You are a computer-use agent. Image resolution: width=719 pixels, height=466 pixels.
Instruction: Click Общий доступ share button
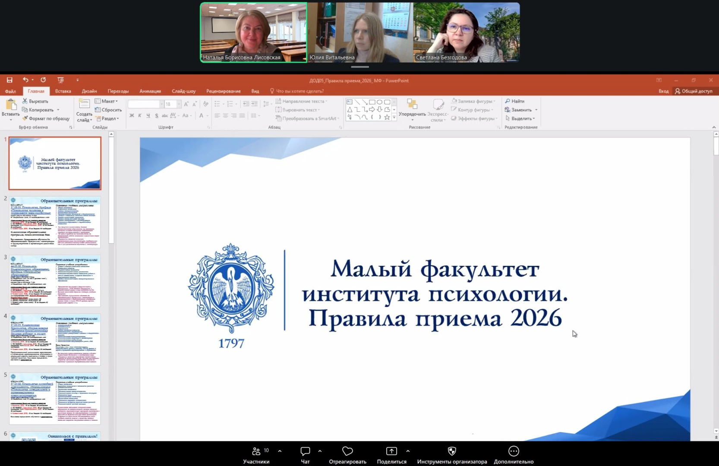694,91
